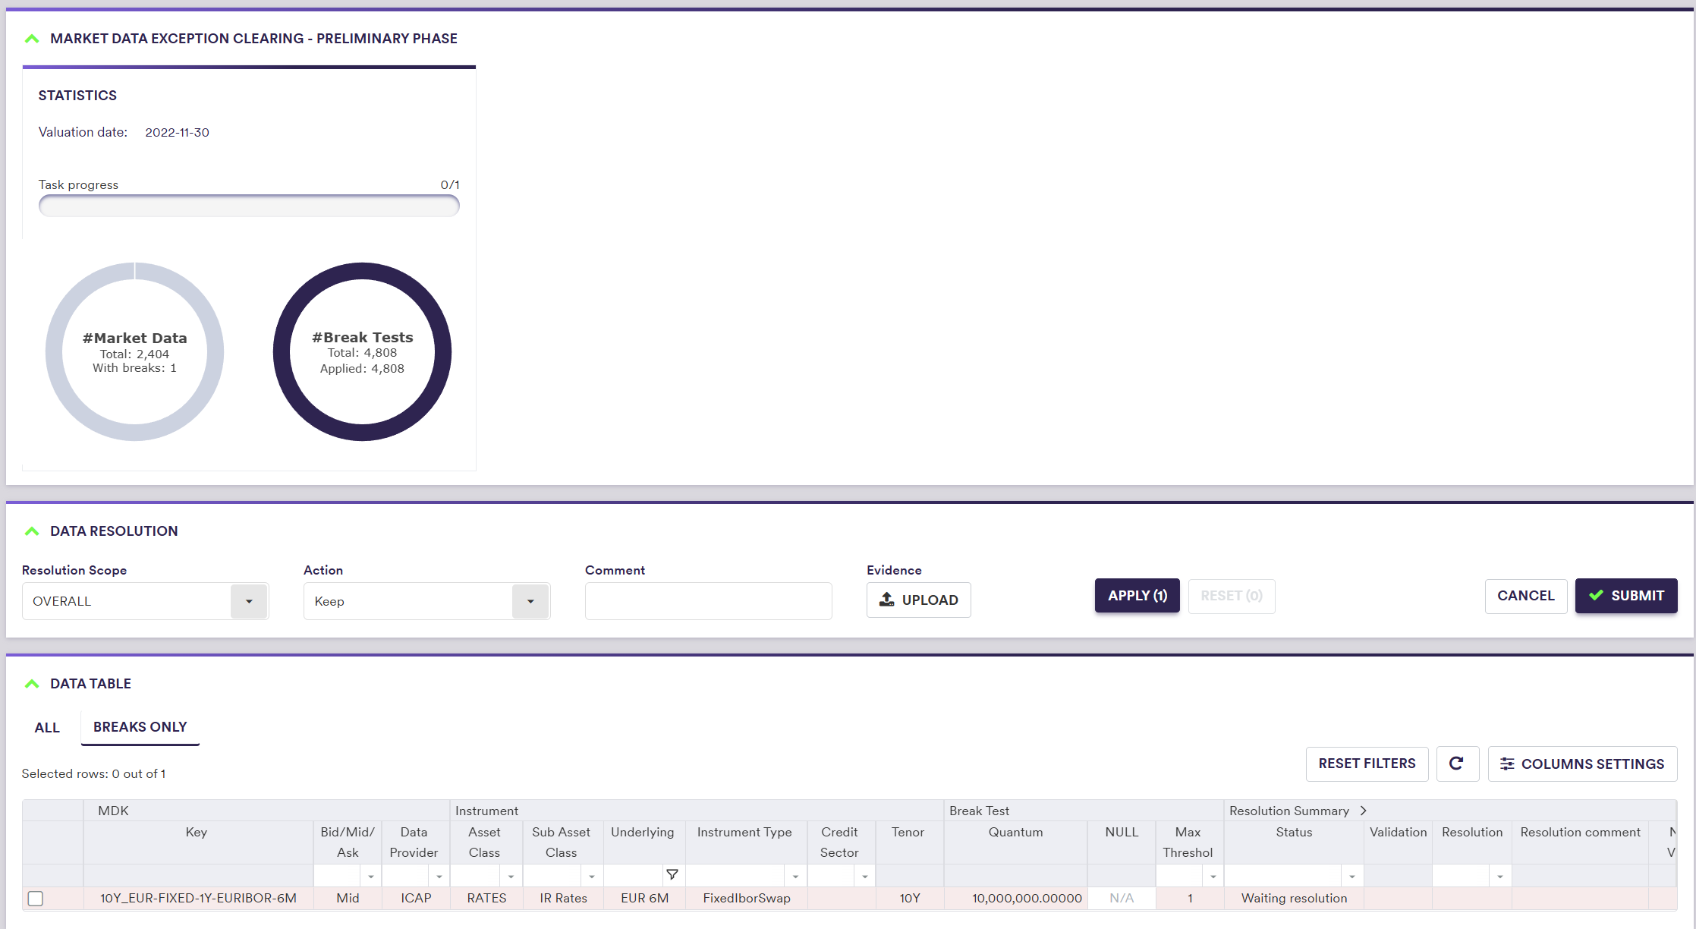Open the Data Provider filter dropdown
The height and width of the screenshot is (929, 1696).
[439, 877]
